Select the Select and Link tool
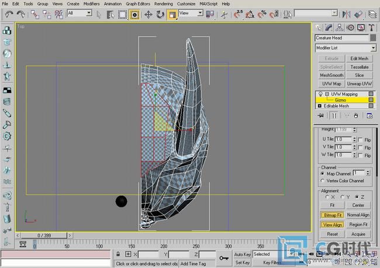This screenshot has height=268, width=380. click(34, 15)
